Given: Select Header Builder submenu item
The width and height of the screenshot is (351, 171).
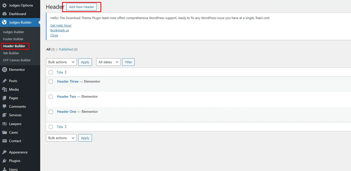Looking at the screenshot, I should tap(14, 46).
